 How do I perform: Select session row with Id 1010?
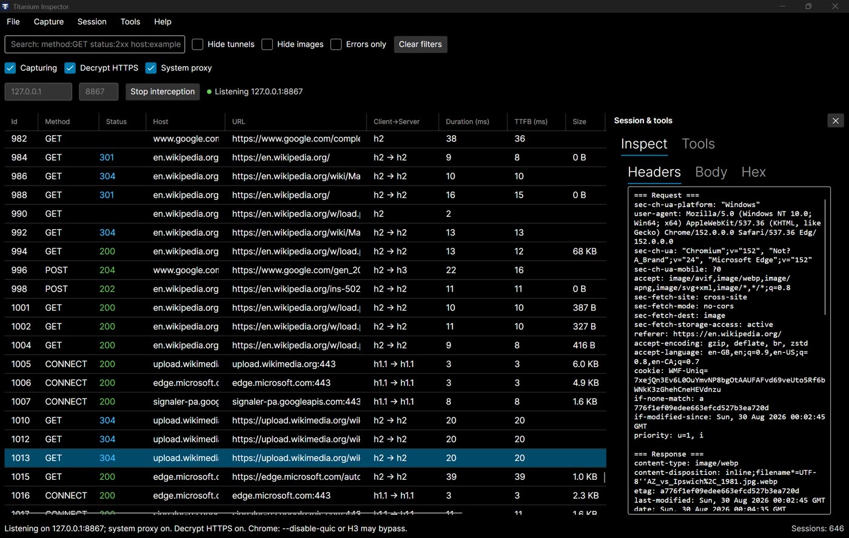pos(305,420)
